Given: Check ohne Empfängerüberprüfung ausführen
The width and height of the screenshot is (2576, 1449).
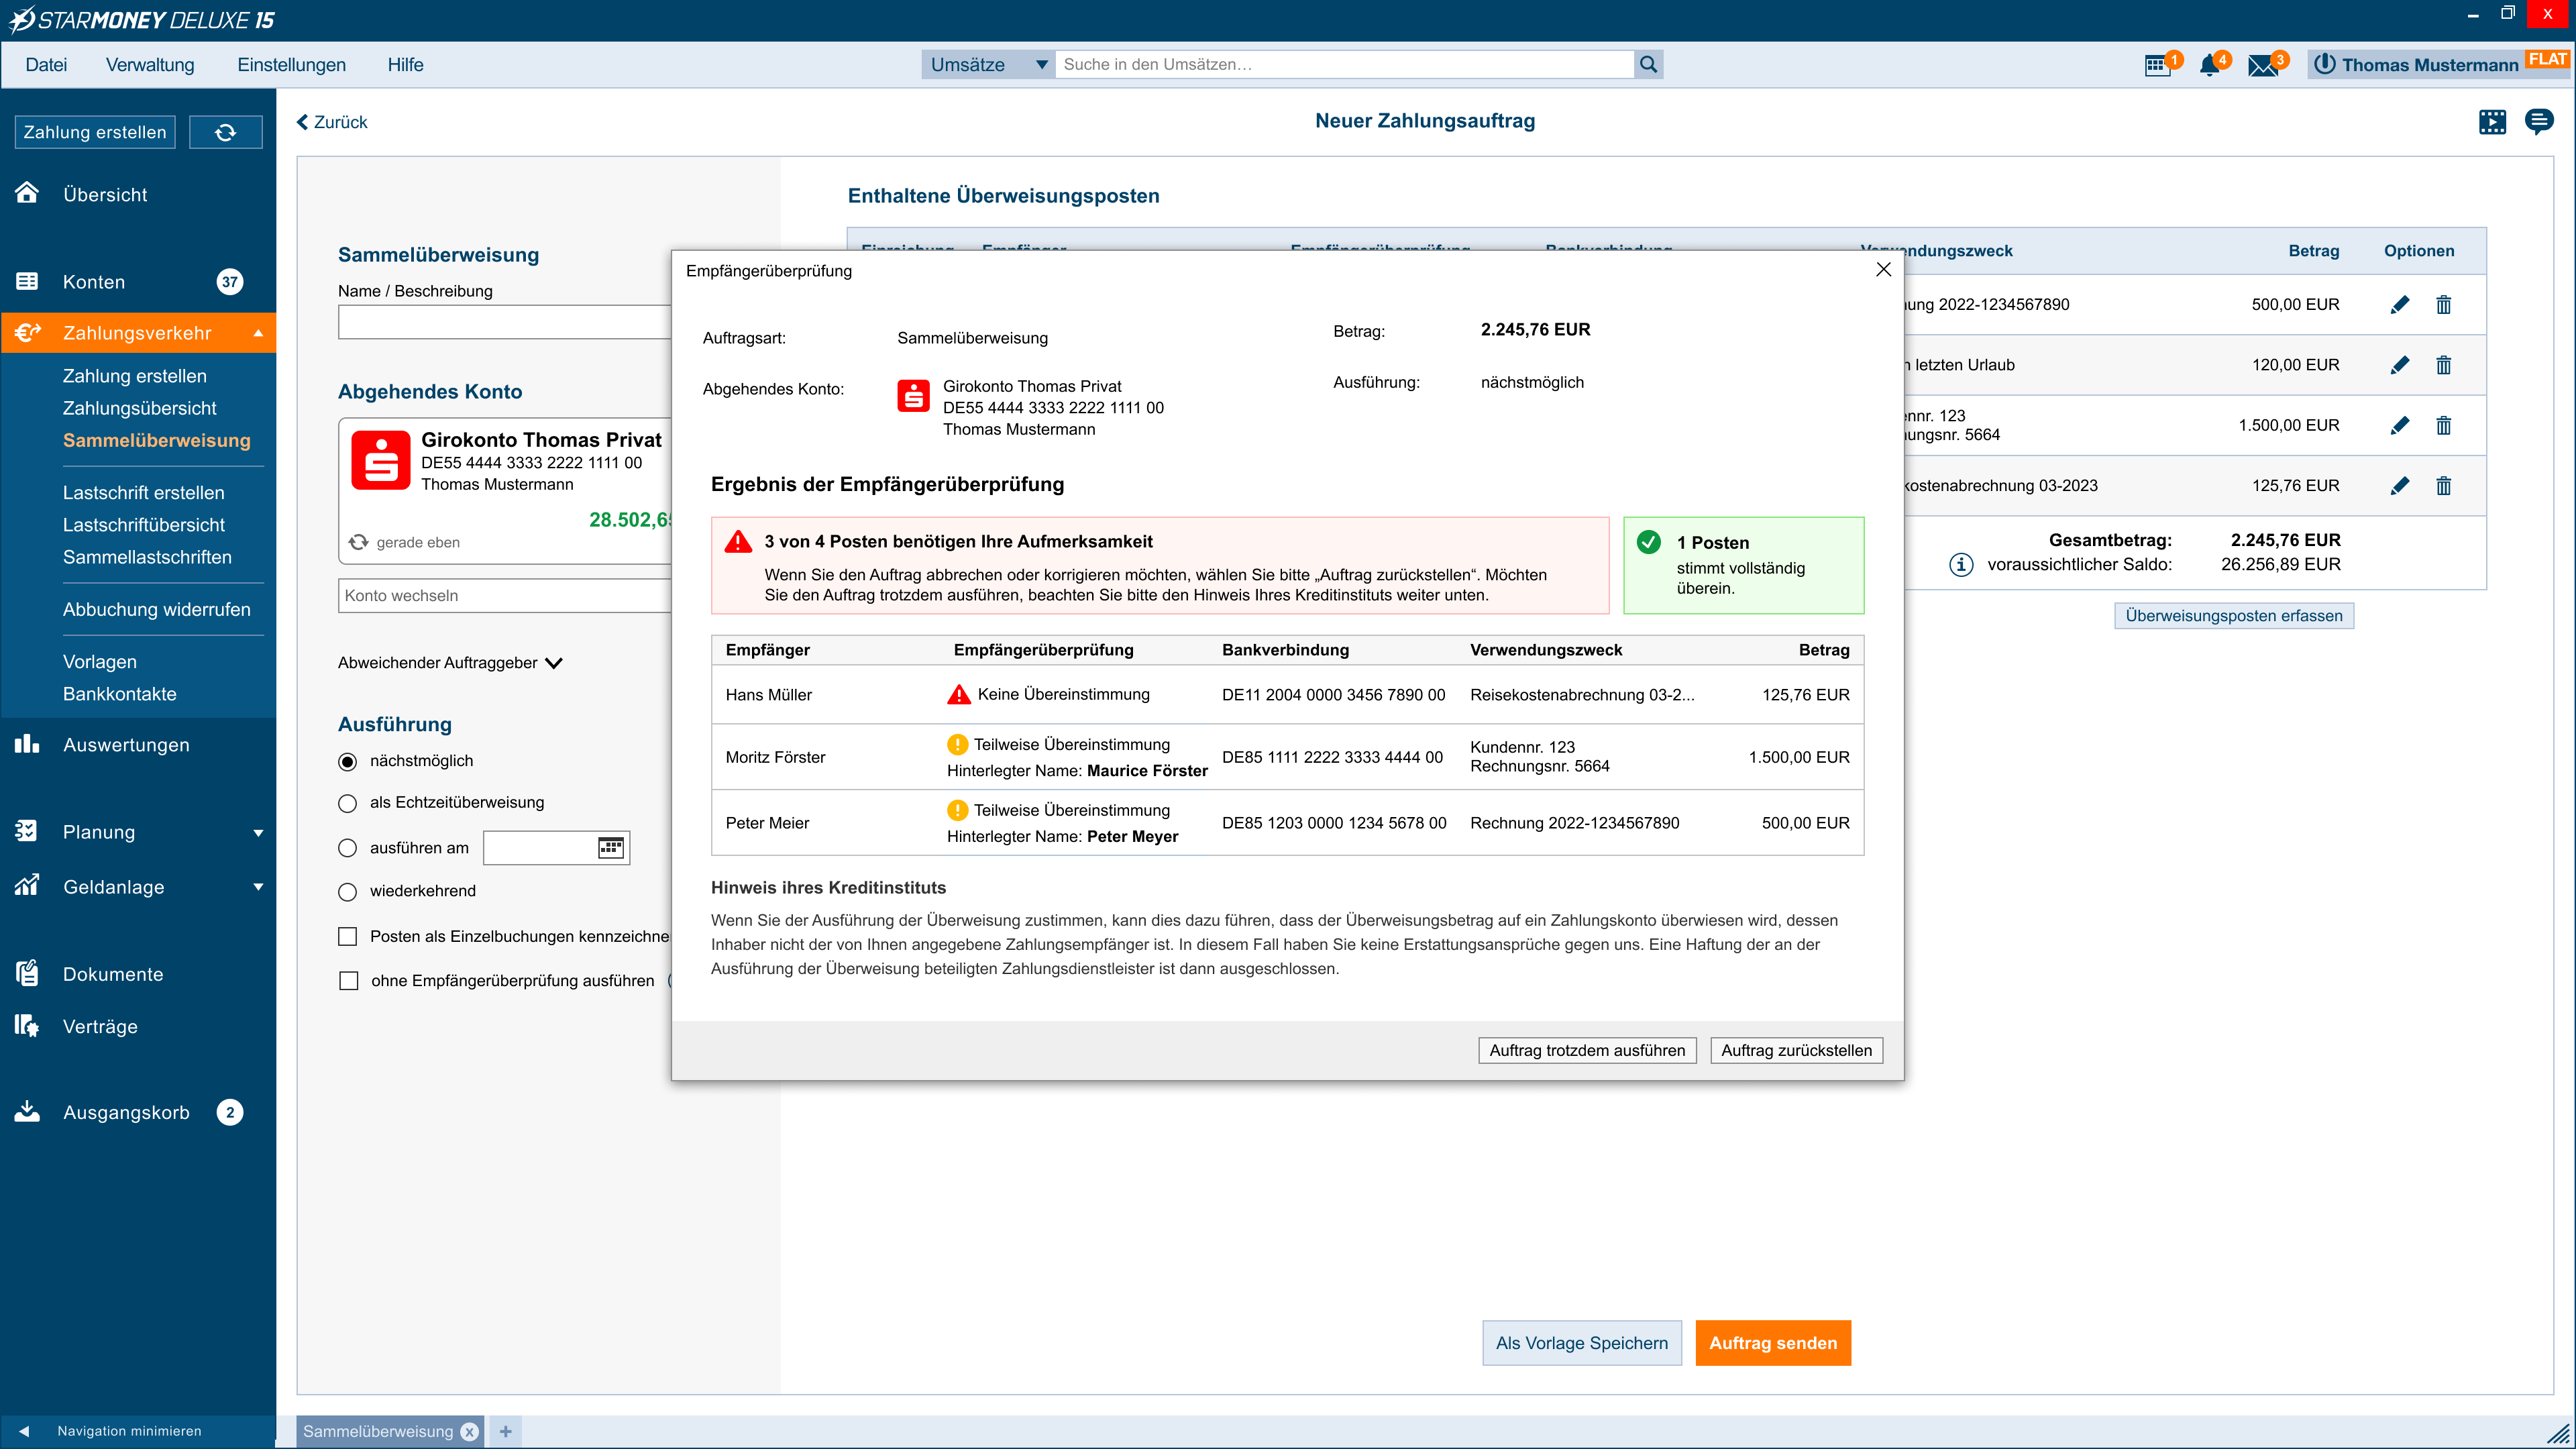Looking at the screenshot, I should (x=348, y=981).
